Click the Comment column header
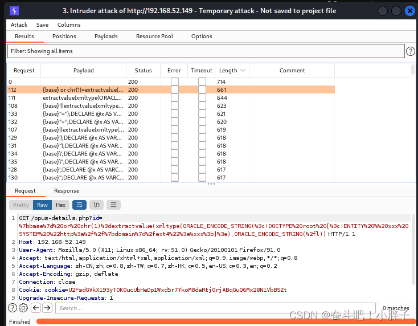This screenshot has height=326, width=418. click(292, 71)
